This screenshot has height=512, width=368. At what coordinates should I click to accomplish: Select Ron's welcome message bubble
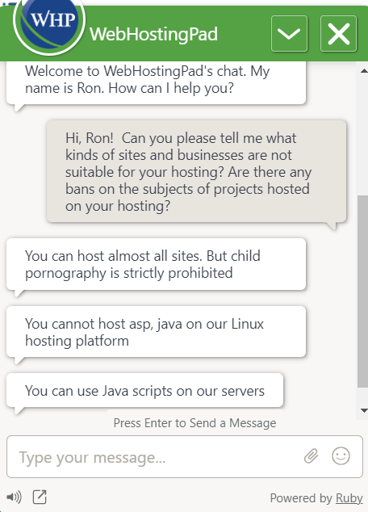pos(156,83)
